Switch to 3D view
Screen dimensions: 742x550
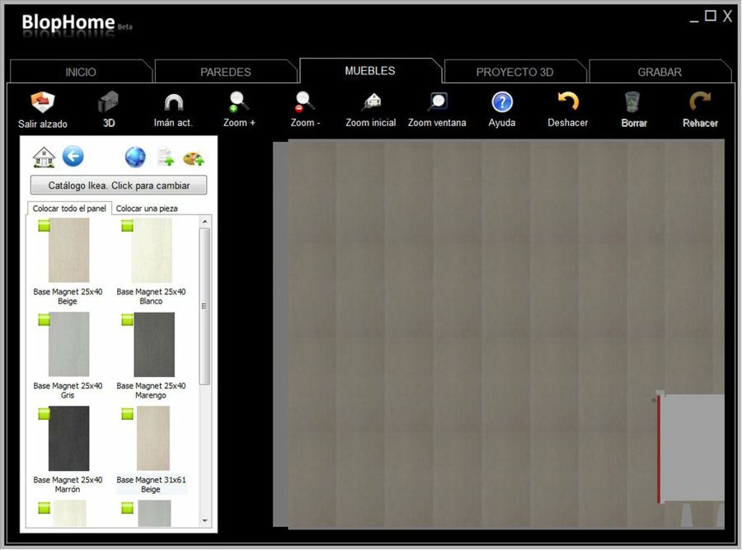pyautogui.click(x=109, y=103)
